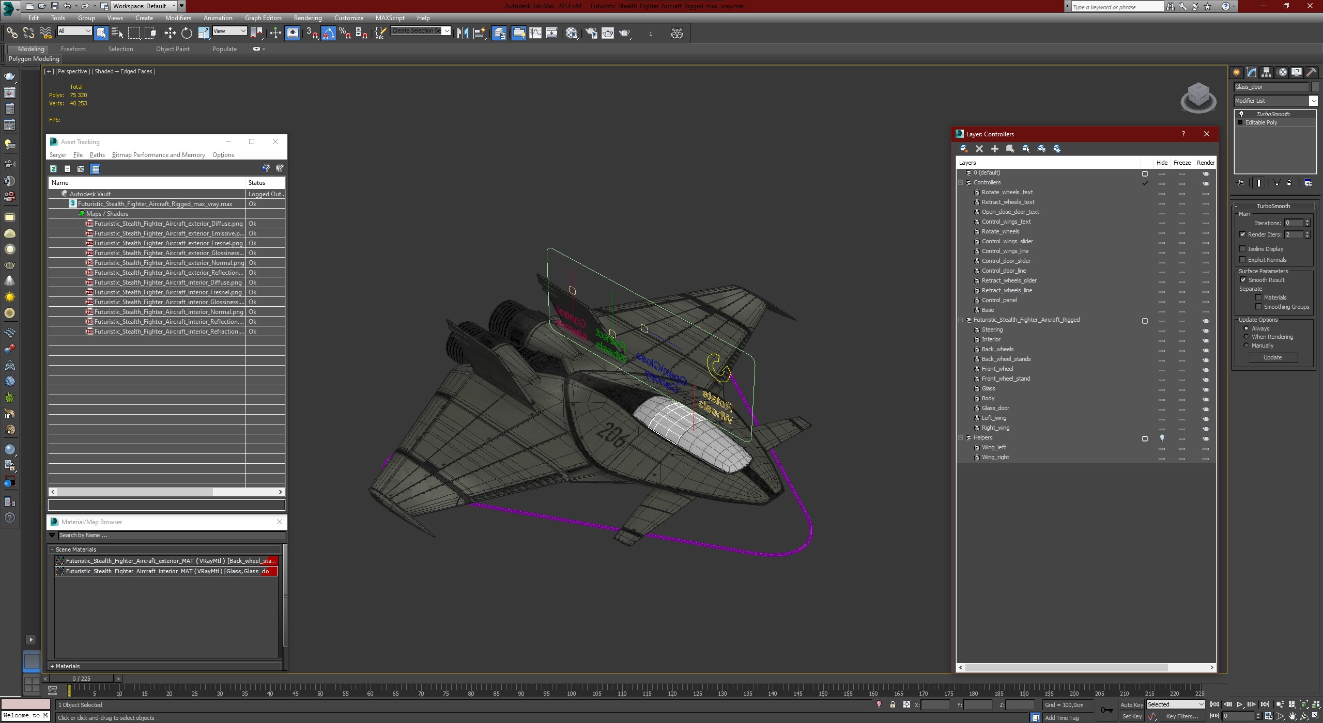Open reference coordinate View dropdown
Viewport: 1323px width, 723px height.
pos(229,31)
